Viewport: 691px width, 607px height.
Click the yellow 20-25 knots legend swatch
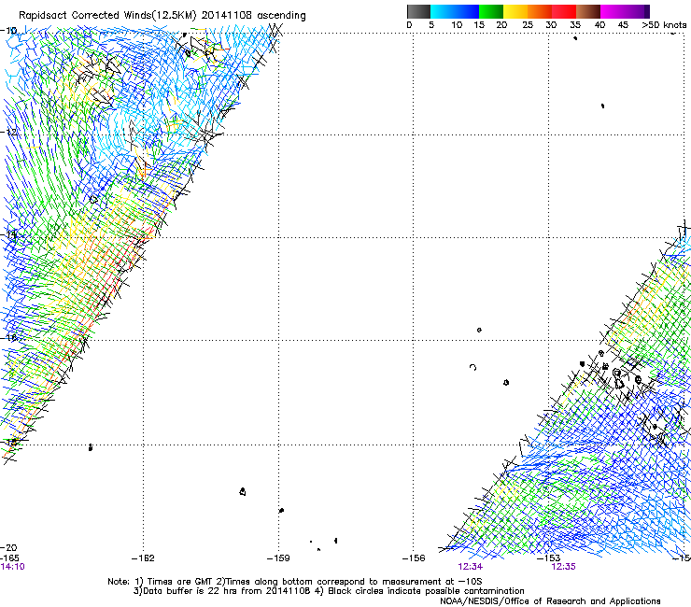point(515,11)
